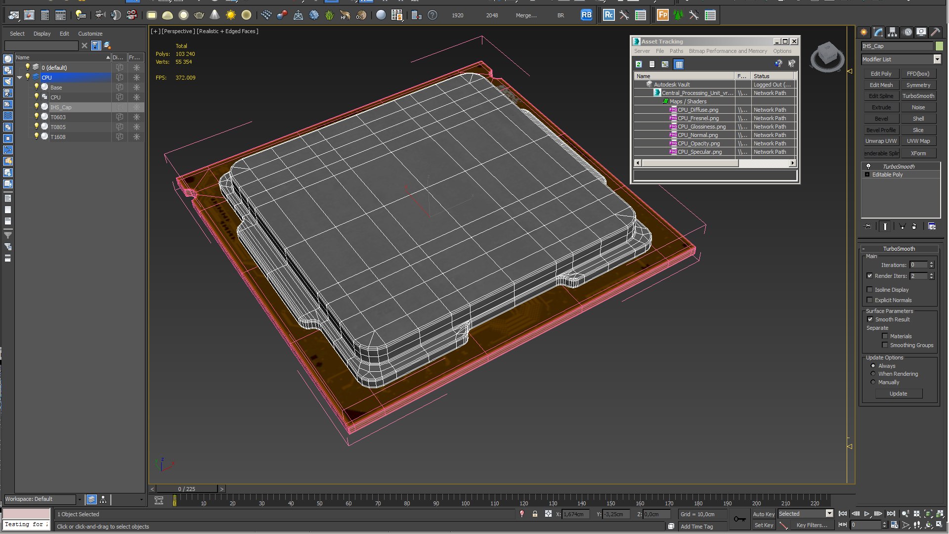Open the Hierarchy command panel tab
949x534 pixels.
tap(892, 32)
